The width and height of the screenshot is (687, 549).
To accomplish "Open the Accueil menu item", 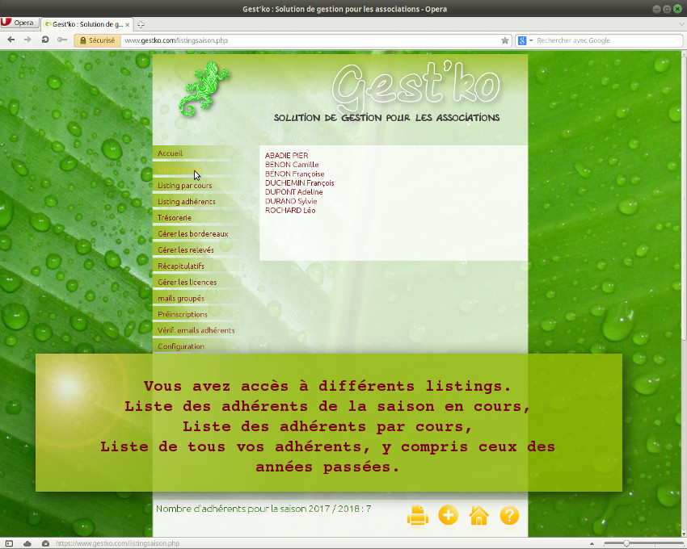I will (x=170, y=153).
